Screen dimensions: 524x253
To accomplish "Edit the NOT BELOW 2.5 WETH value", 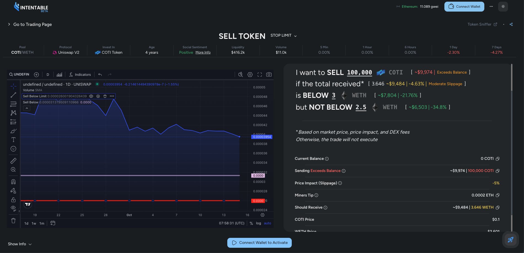I will point(361,107).
